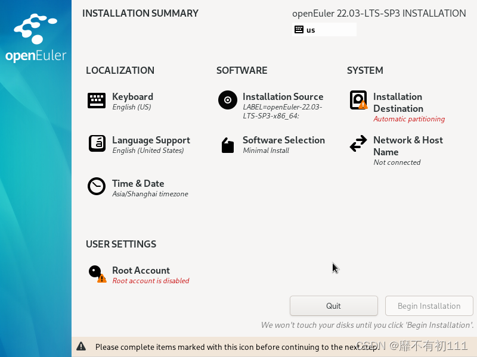Click the 'Minimal Install' text
477x357 pixels.
[x=266, y=151]
